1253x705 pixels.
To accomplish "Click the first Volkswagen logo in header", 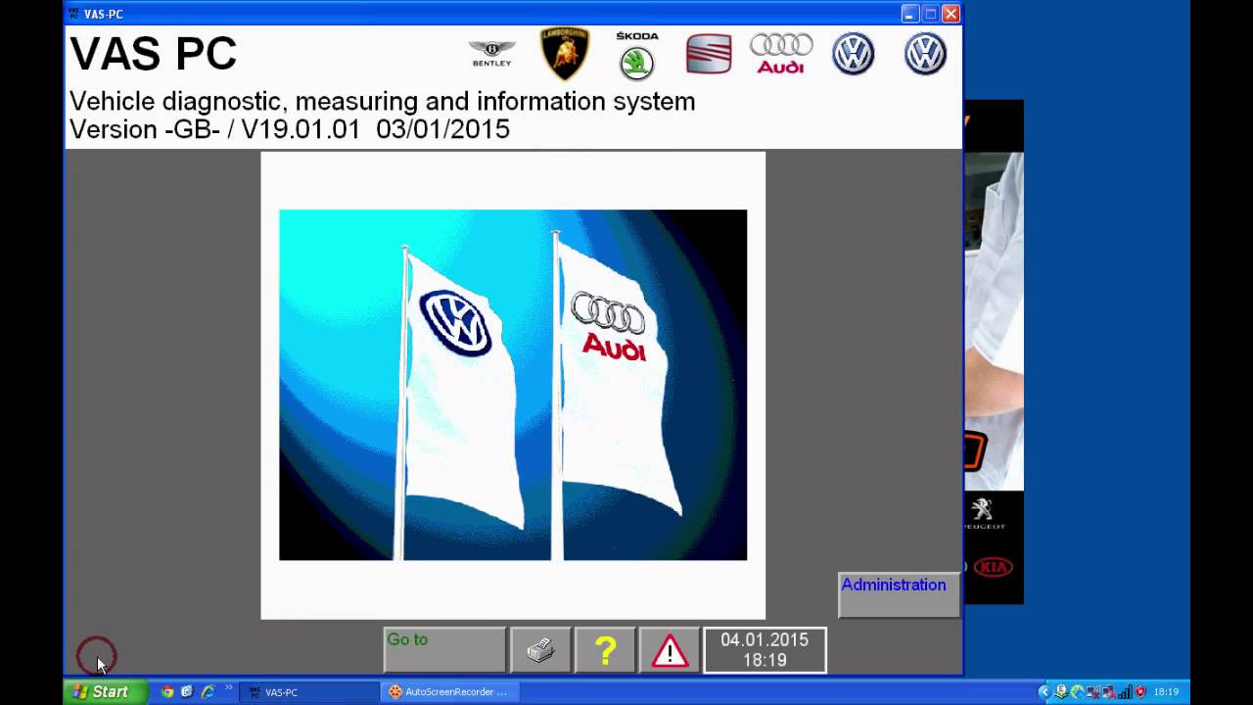I will tap(853, 54).
